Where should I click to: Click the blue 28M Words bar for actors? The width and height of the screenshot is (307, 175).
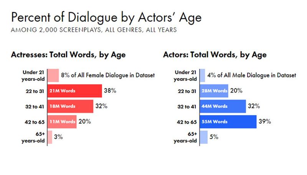[x=214, y=91]
